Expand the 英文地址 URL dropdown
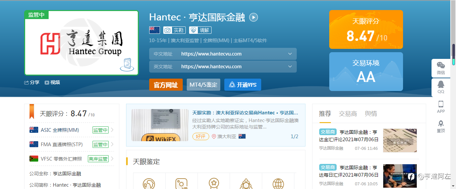This screenshot has height=189, width=456. tap(290, 67)
